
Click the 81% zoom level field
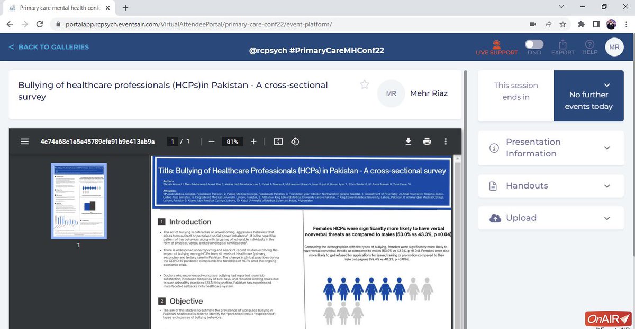(x=232, y=142)
